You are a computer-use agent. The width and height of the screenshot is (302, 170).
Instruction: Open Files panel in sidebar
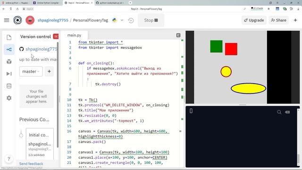(9, 37)
